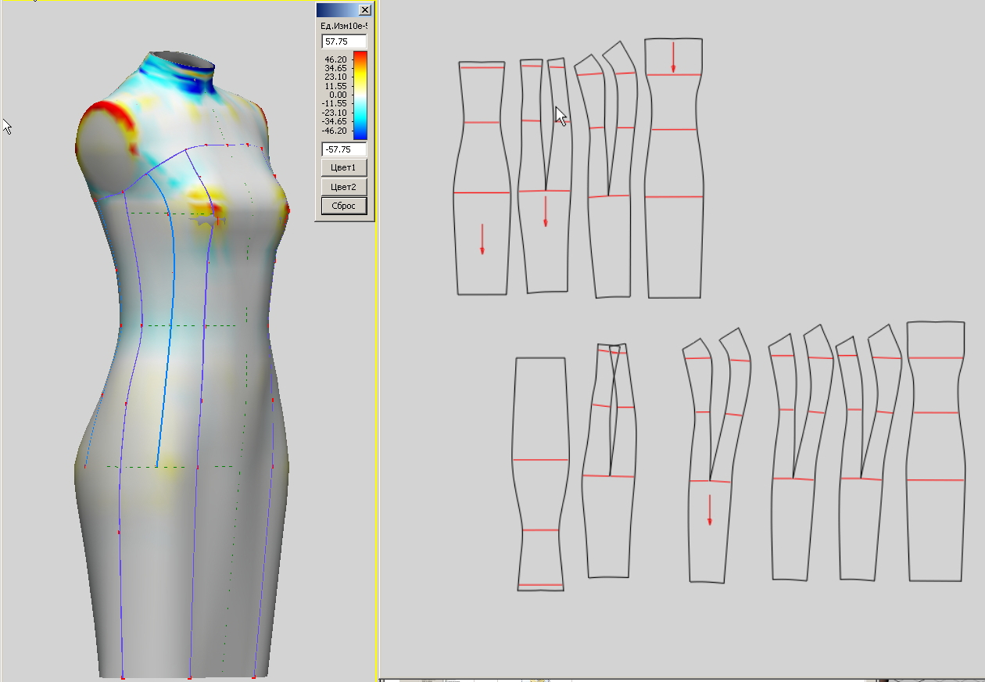Reset the scale with the Сброс button
The image size is (985, 682).
[x=344, y=206]
